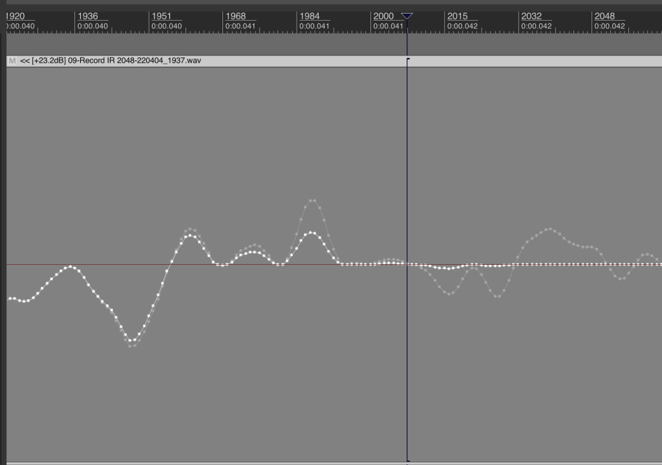Set position at ruler marker 1984
662x465 pixels.
point(309,16)
